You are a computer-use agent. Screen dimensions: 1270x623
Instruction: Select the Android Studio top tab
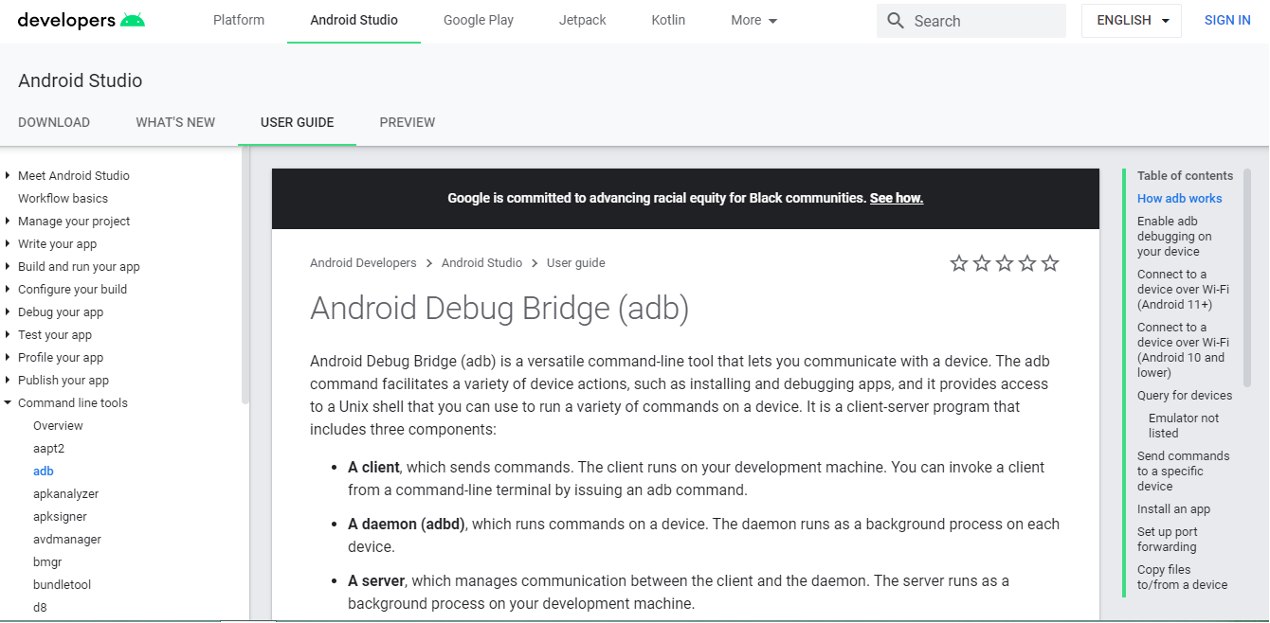(354, 20)
